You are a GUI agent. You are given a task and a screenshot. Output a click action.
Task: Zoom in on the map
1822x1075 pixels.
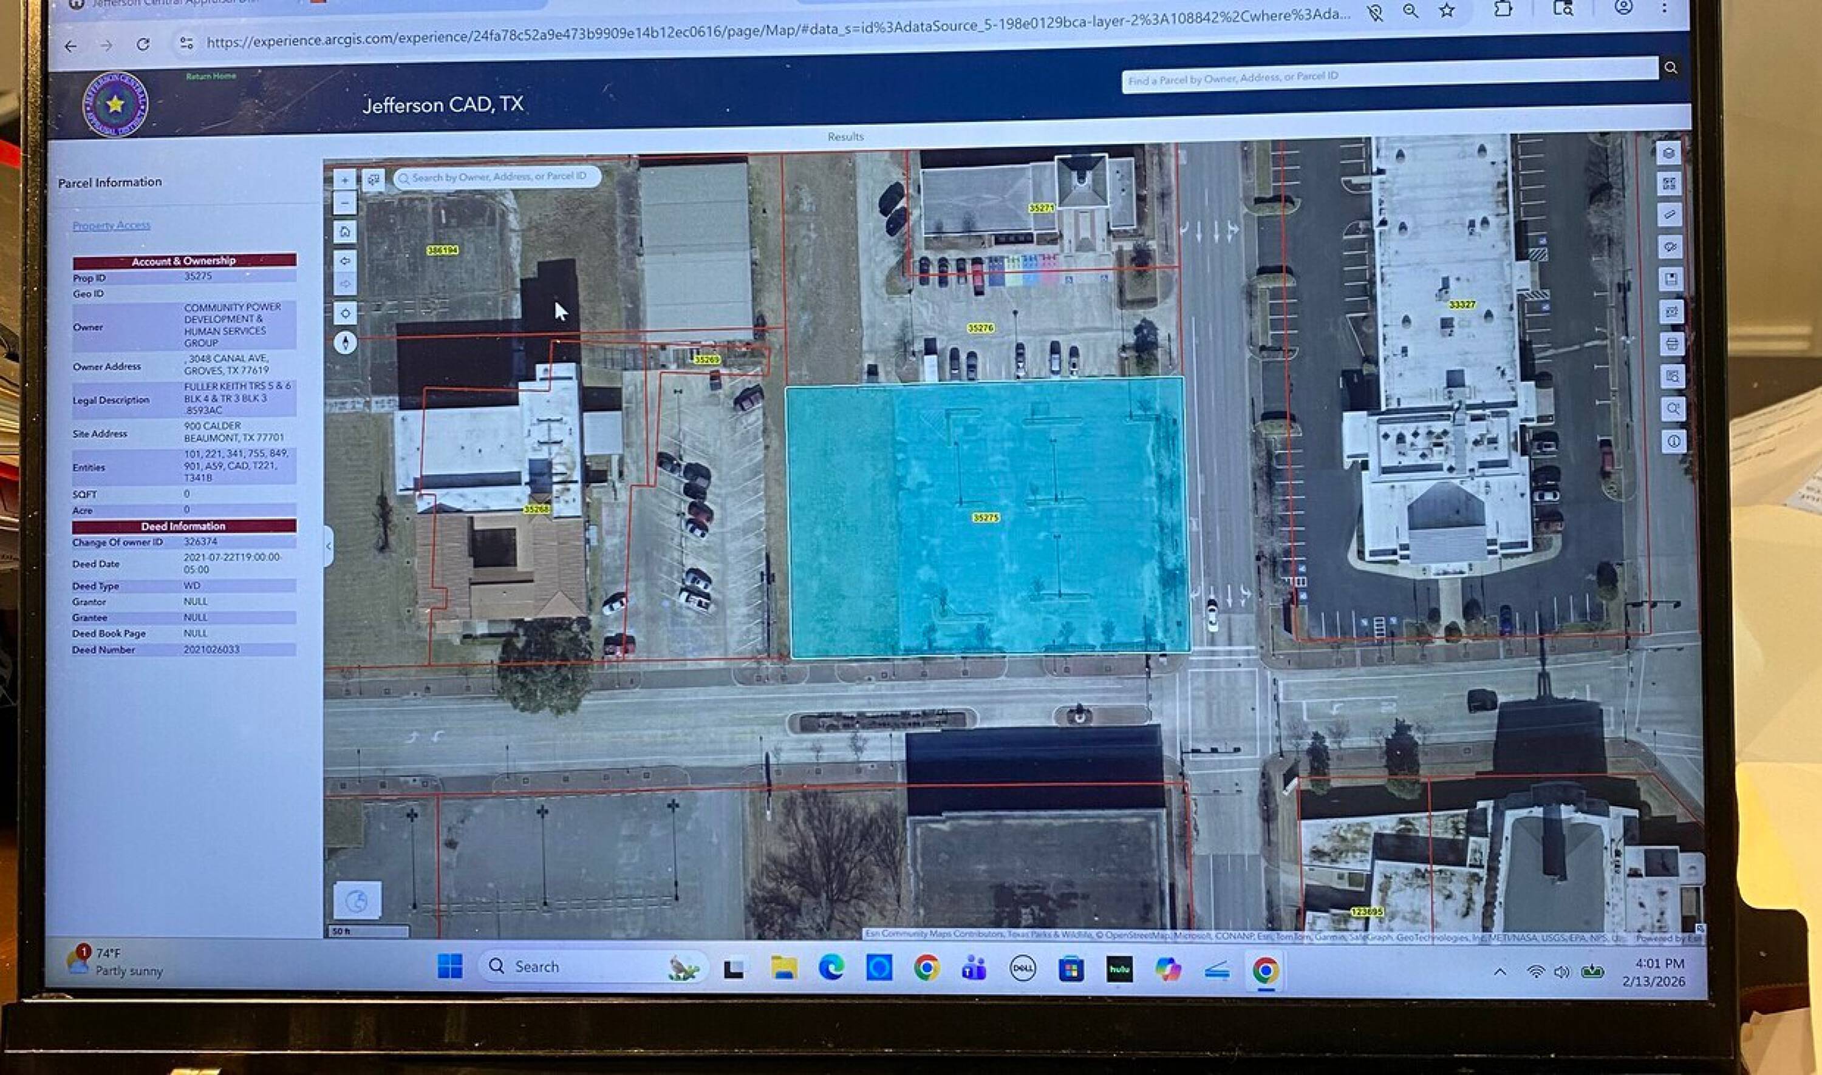(x=345, y=180)
